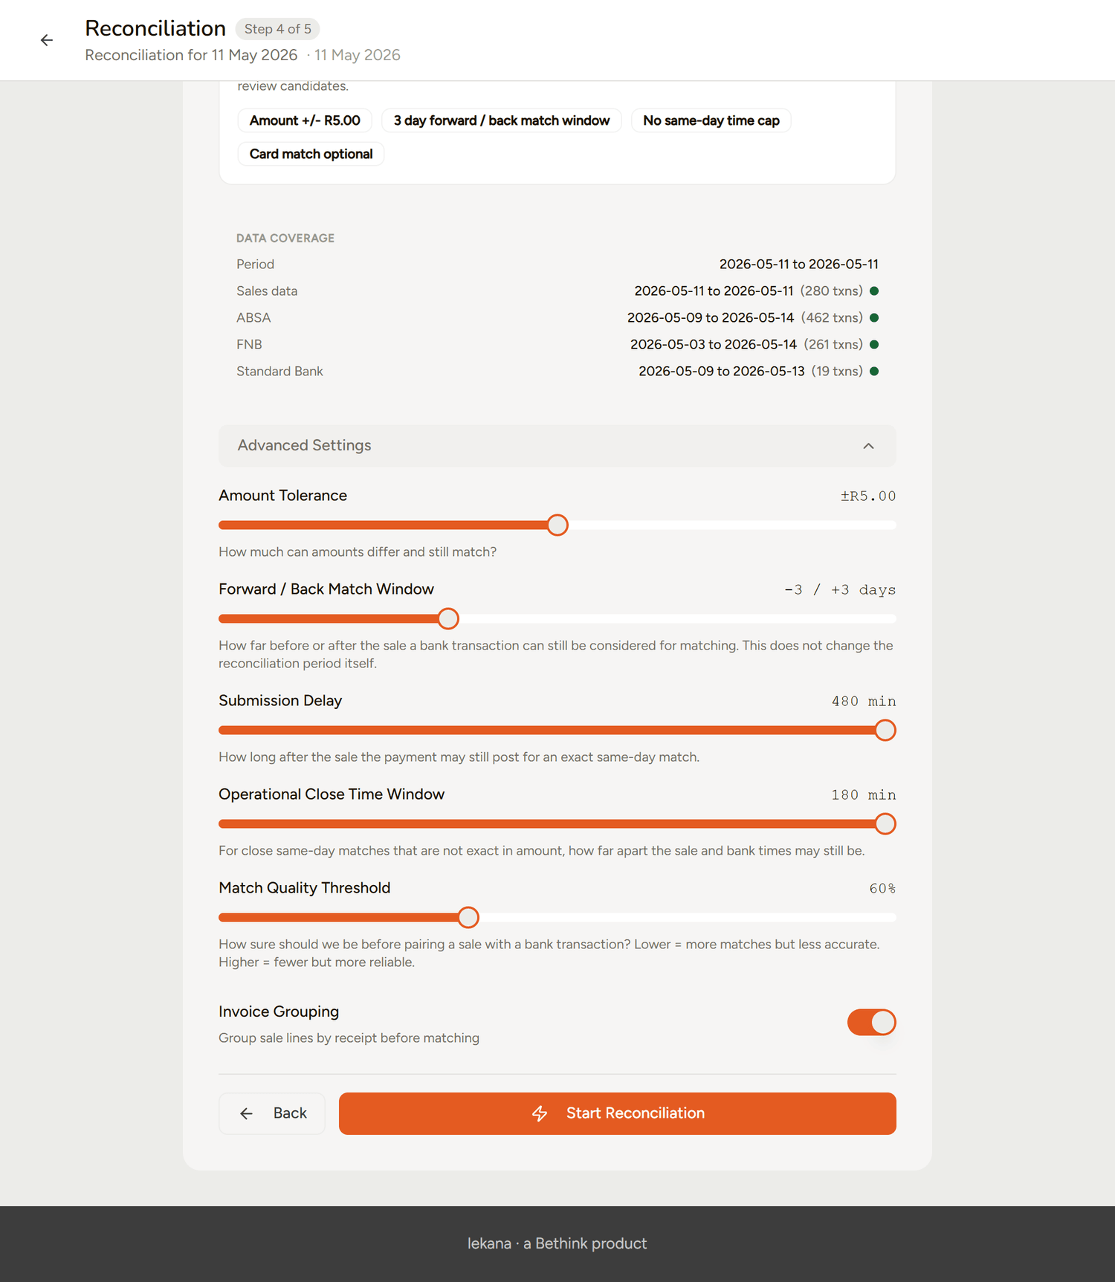Image resolution: width=1115 pixels, height=1282 pixels.
Task: Click the Standard Bank row label
Action: tap(279, 371)
